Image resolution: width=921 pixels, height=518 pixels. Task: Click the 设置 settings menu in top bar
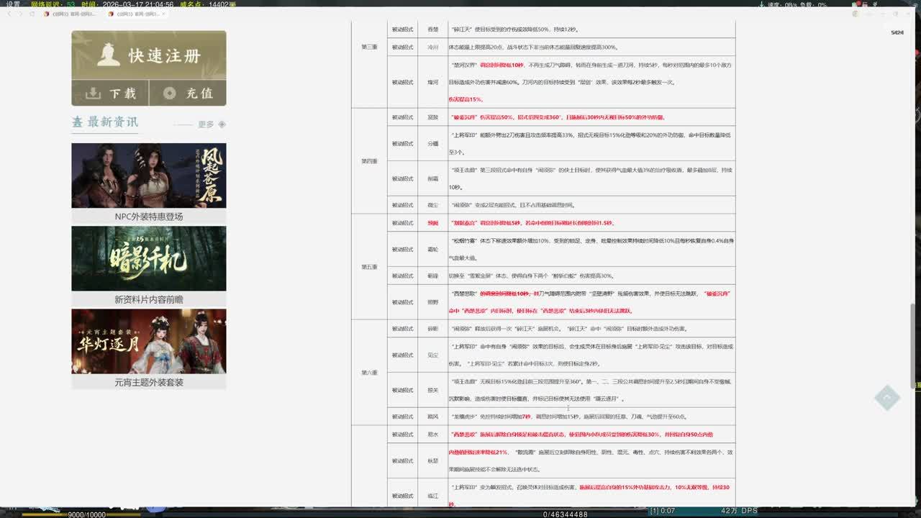pyautogui.click(x=12, y=4)
